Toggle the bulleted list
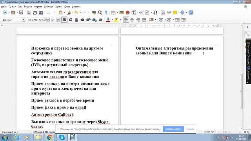Screen dimensions: 251x141 tap(161, 20)
